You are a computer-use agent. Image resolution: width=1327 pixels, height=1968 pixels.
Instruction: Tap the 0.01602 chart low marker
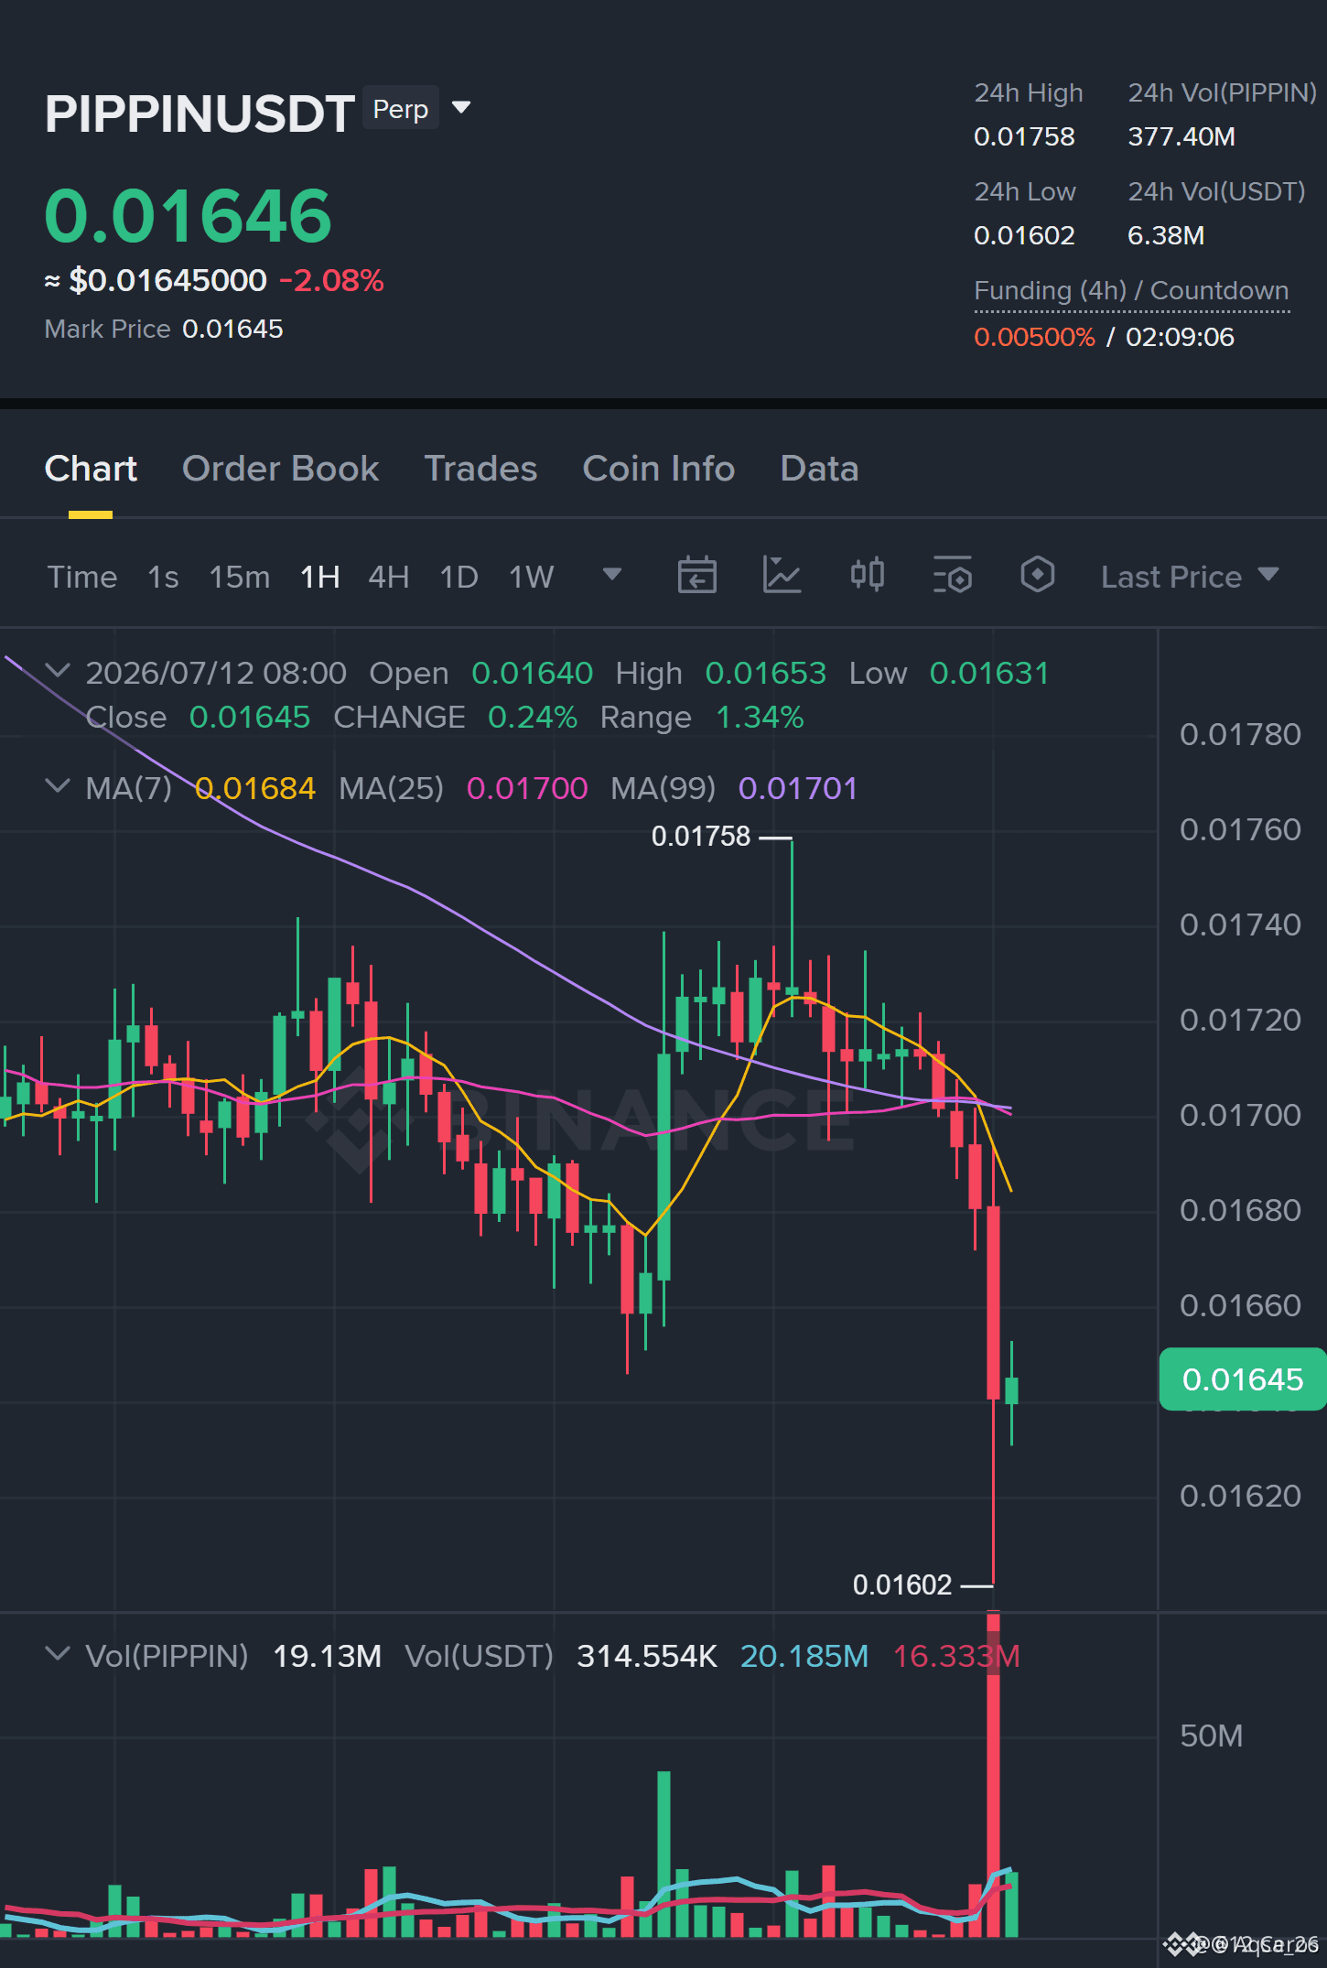point(902,1584)
